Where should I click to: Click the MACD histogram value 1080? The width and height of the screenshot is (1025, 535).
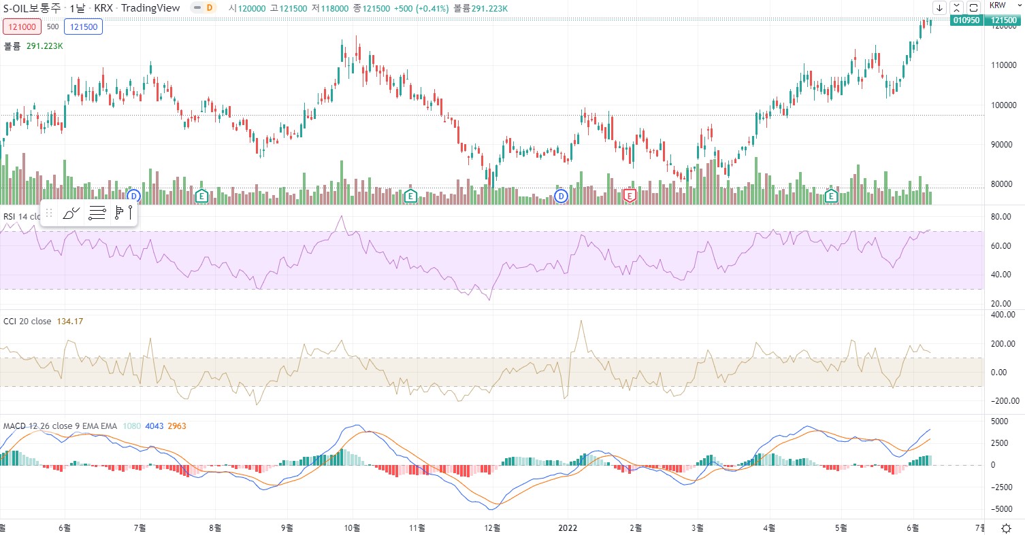[x=131, y=426]
